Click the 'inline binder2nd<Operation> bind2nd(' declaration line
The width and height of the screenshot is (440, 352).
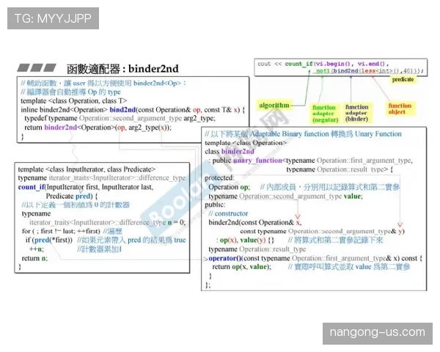pos(133,110)
